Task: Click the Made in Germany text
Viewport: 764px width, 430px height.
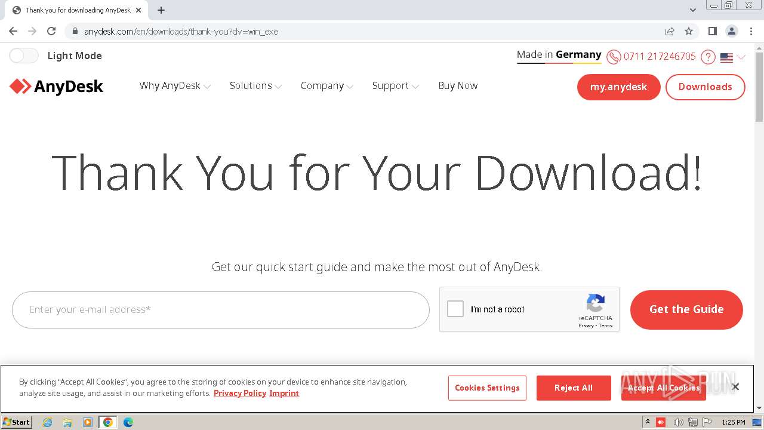Action: (559, 54)
